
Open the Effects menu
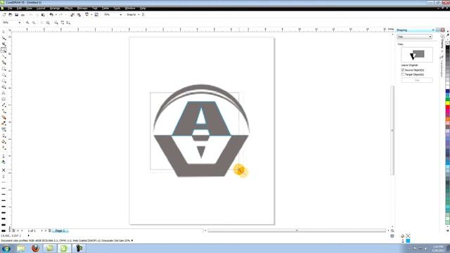(68, 8)
